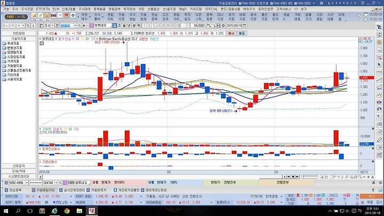Screen dimensions: 384x216
Task: Switch chart period to 주 (weekly)
Action: point(119,26)
